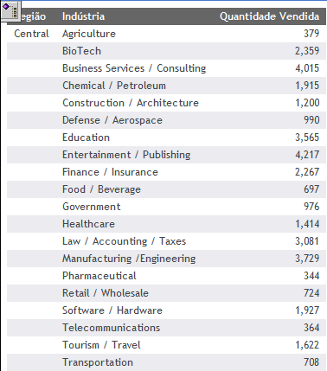Select the Transportation quantity value 708

click(311, 362)
